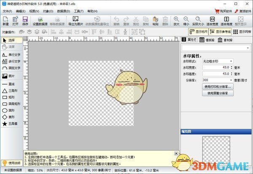The width and height of the screenshot is (253, 174).
Task: Open 设置数据源 from the toolbar
Action: pyautogui.click(x=40, y=21)
